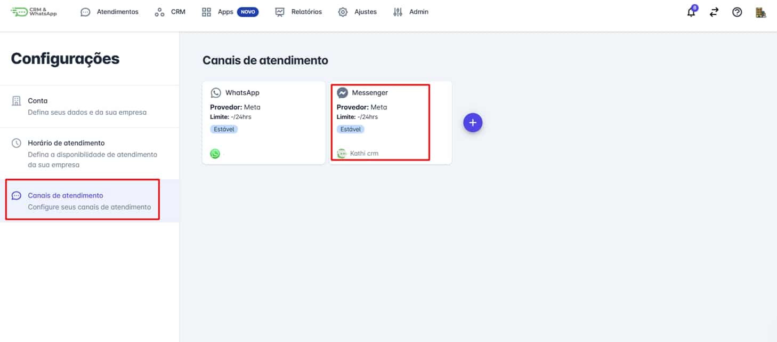Screen dimensions: 777x342
Task: Open the help question mark icon
Action: [x=737, y=12]
